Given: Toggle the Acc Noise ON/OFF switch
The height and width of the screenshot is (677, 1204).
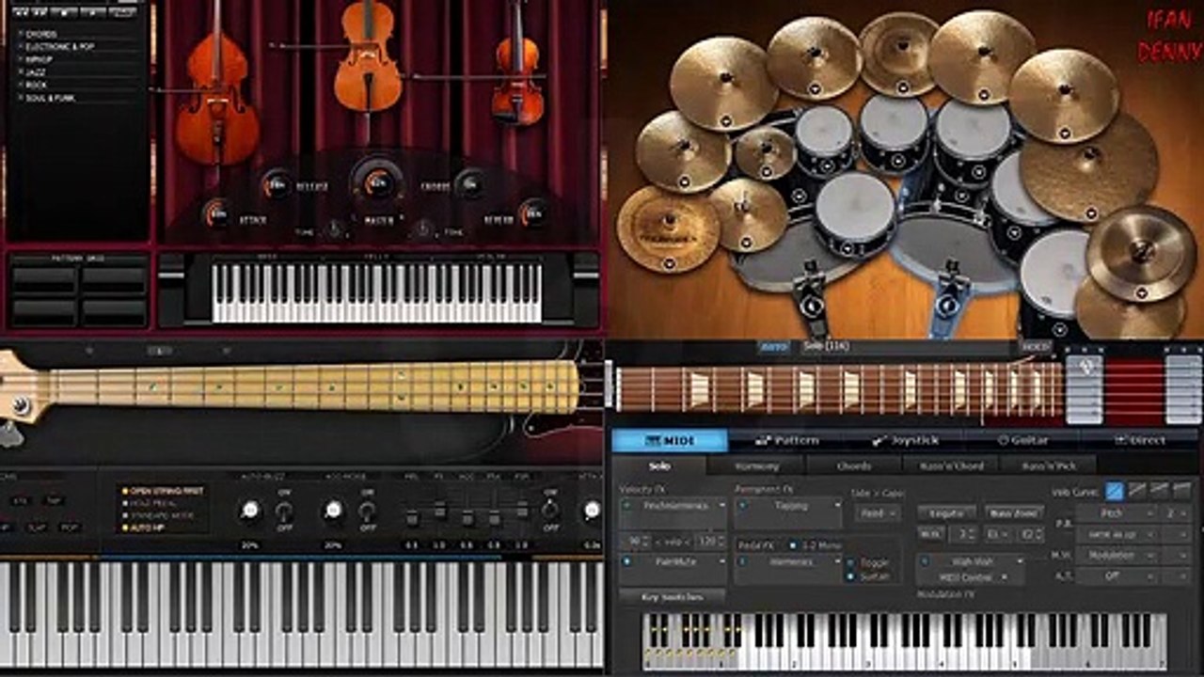Looking at the screenshot, I should (367, 512).
